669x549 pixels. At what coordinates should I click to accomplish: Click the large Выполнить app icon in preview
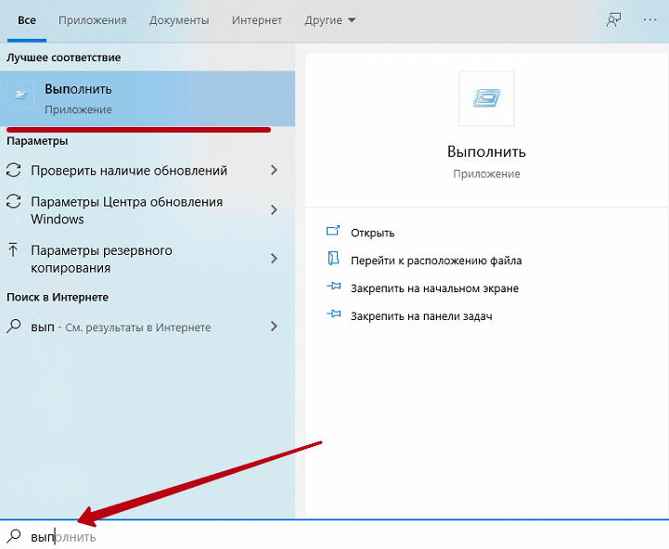(x=486, y=98)
